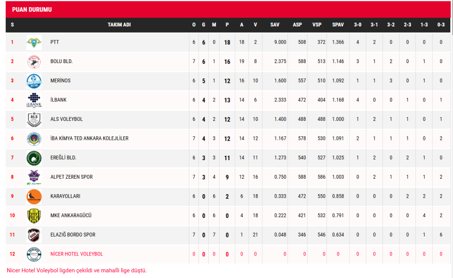
Task: Open the İBA KİMYA TED ANKARA KOLEJLİLER link
Action: pyautogui.click(x=89, y=139)
